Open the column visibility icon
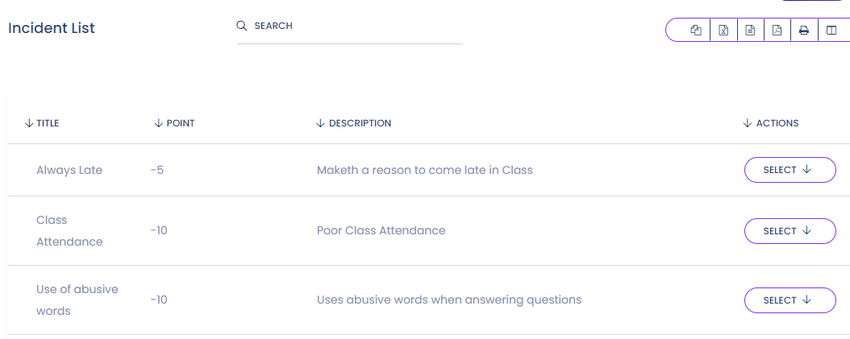The image size is (850, 339). pos(830,31)
